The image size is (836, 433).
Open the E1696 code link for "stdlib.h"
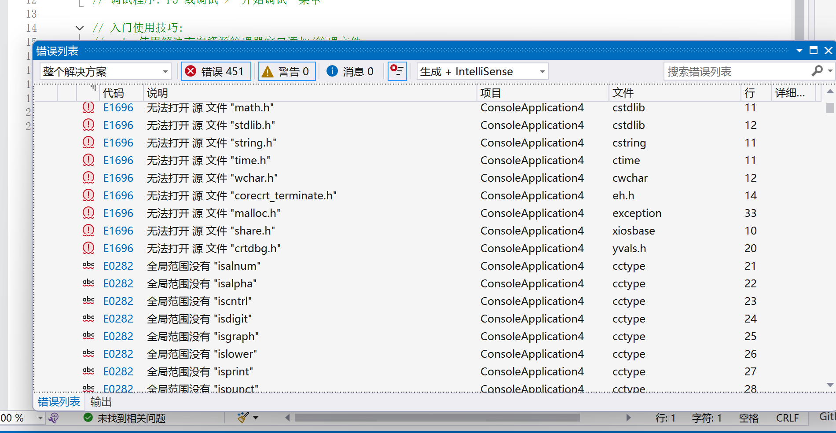pos(118,125)
